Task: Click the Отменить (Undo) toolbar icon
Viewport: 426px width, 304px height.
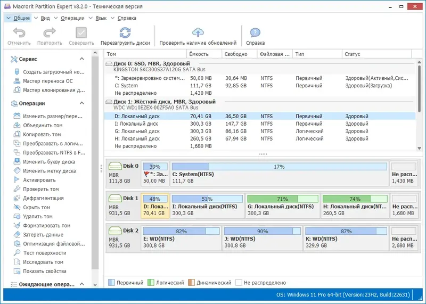Action: [x=19, y=33]
